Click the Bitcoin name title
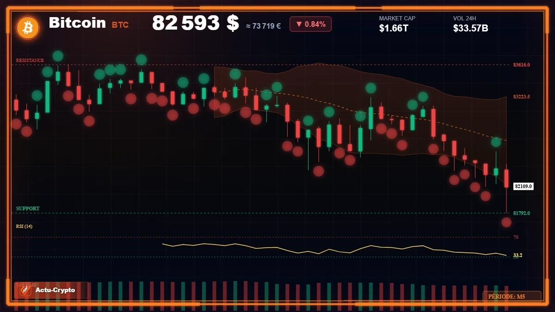This screenshot has height=312, width=555. click(77, 23)
